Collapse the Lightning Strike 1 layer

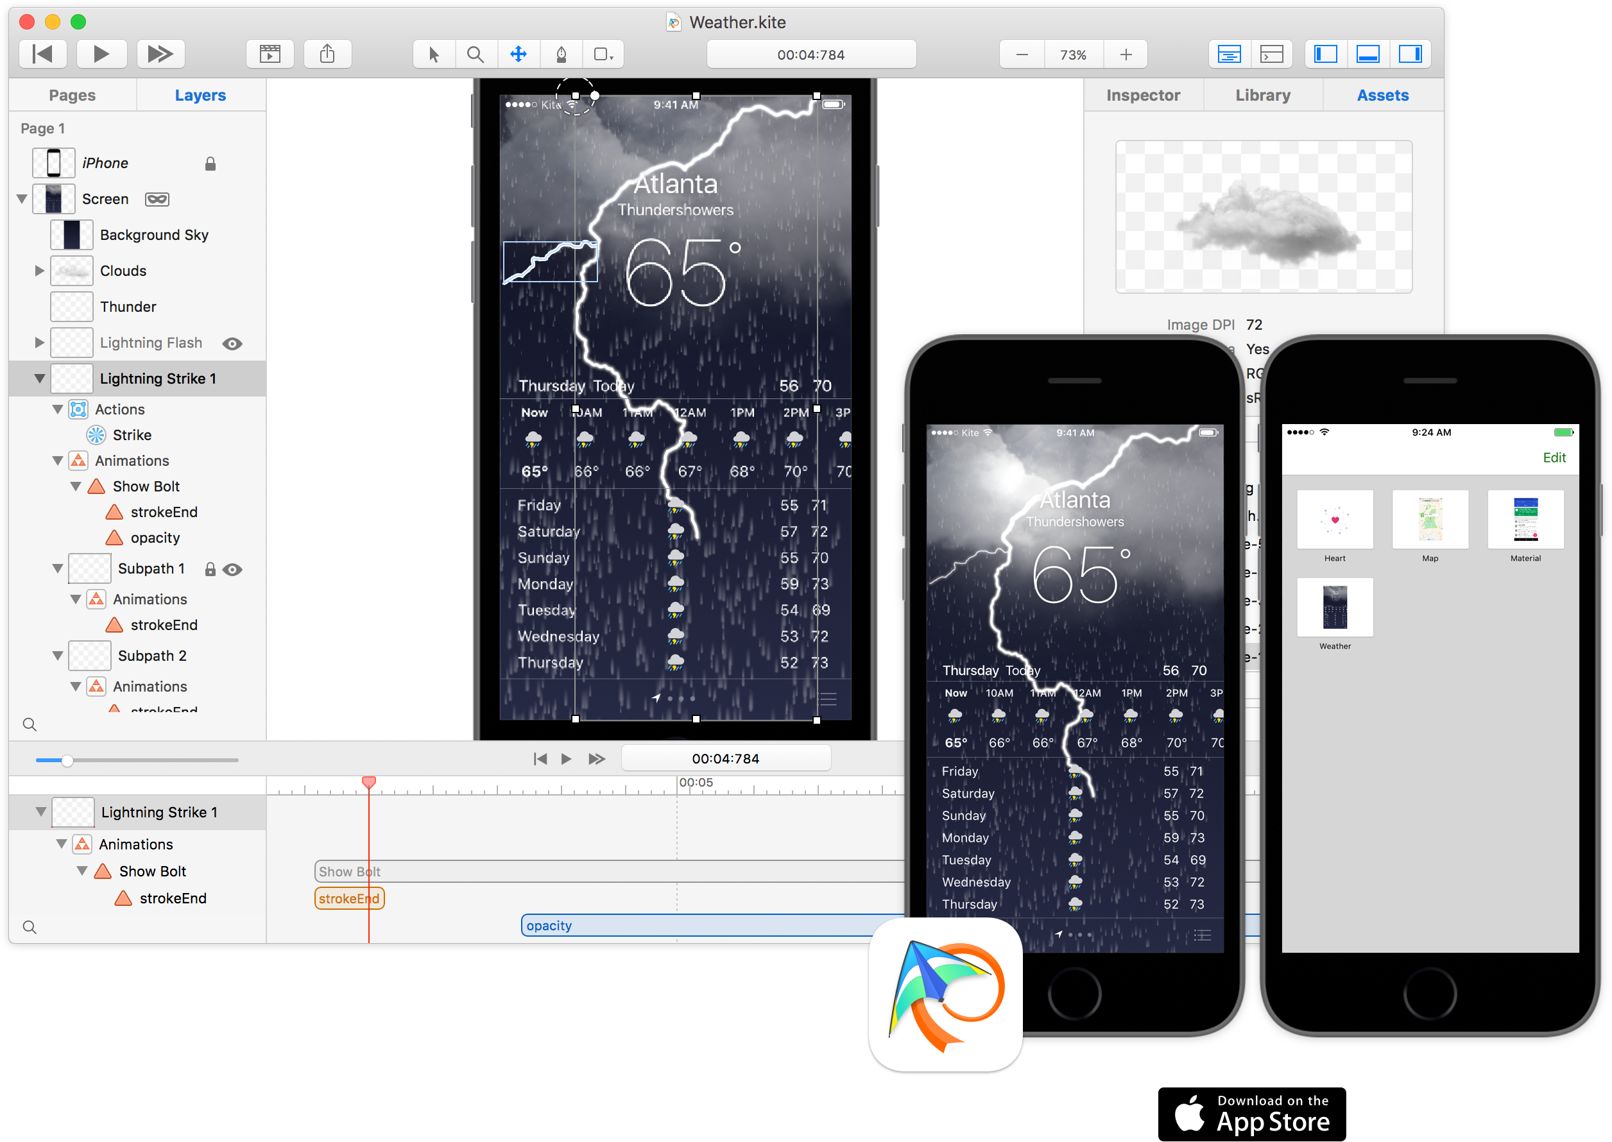tap(39, 379)
